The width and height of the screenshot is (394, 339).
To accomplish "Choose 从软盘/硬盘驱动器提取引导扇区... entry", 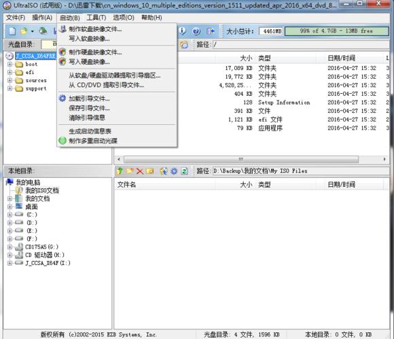I will 117,75.
